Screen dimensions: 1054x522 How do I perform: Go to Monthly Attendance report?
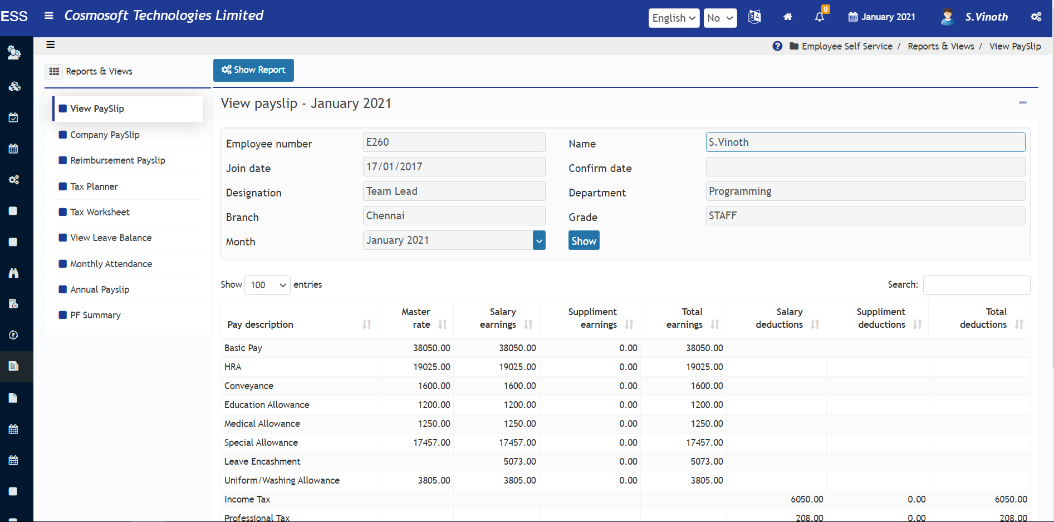click(111, 264)
